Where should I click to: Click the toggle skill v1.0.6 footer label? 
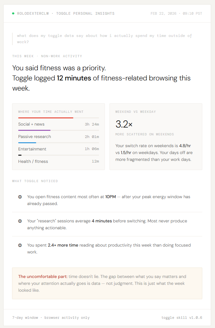tap(182, 318)
